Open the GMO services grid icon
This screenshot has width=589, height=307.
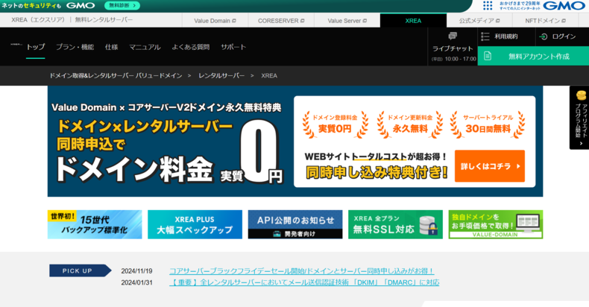pyautogui.click(x=488, y=5)
